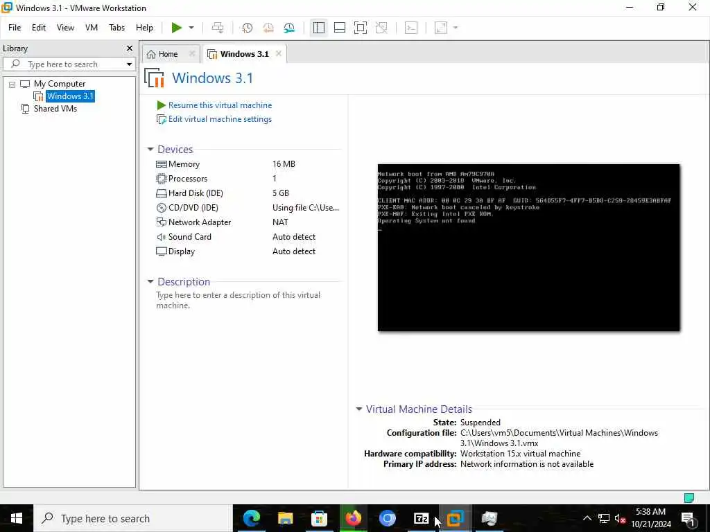Open the stretch guest dropdown arrow

456,28
